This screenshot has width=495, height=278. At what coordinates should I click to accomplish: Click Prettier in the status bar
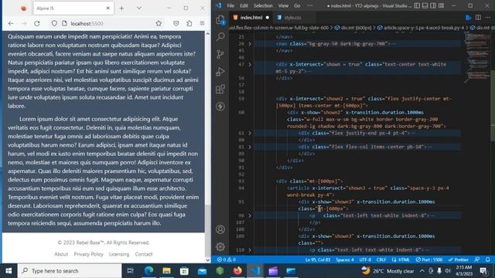click(459, 259)
